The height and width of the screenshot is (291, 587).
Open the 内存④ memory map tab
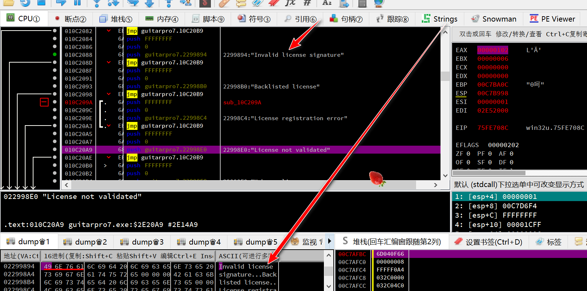(162, 19)
